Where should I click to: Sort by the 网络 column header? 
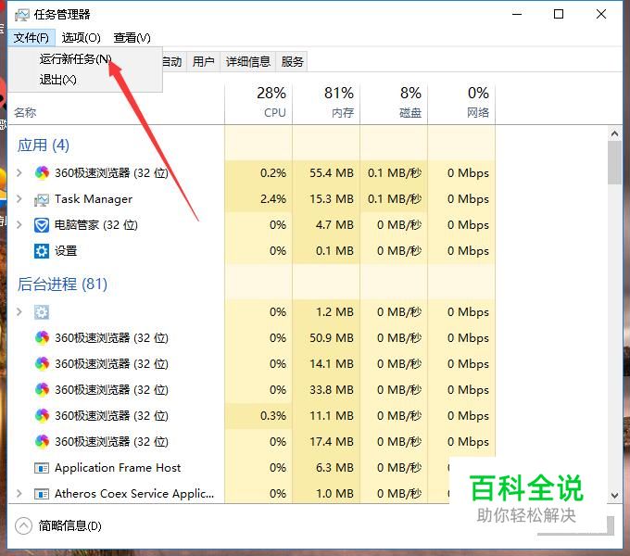pyautogui.click(x=461, y=103)
